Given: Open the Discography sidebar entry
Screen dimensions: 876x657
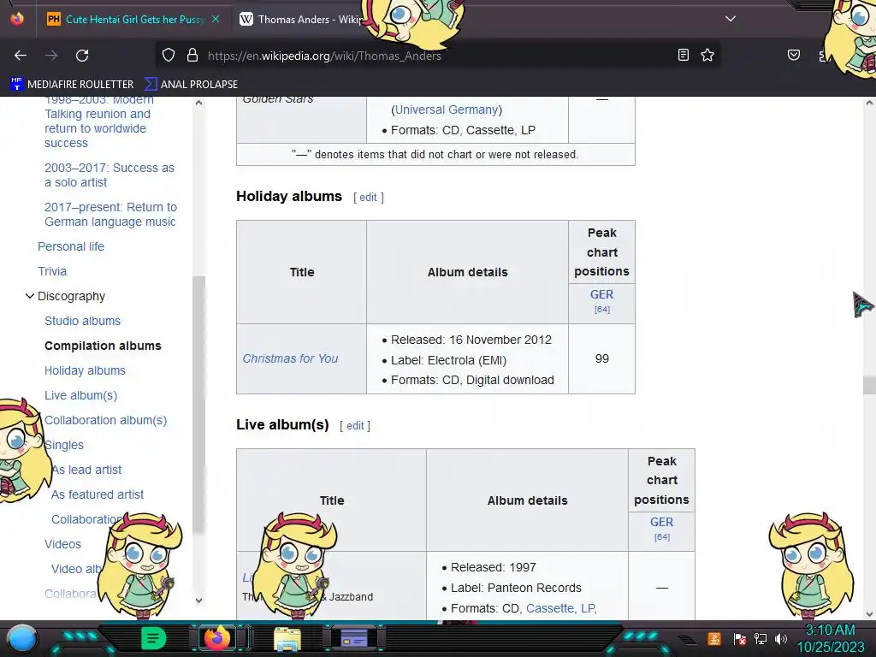Looking at the screenshot, I should coord(71,296).
